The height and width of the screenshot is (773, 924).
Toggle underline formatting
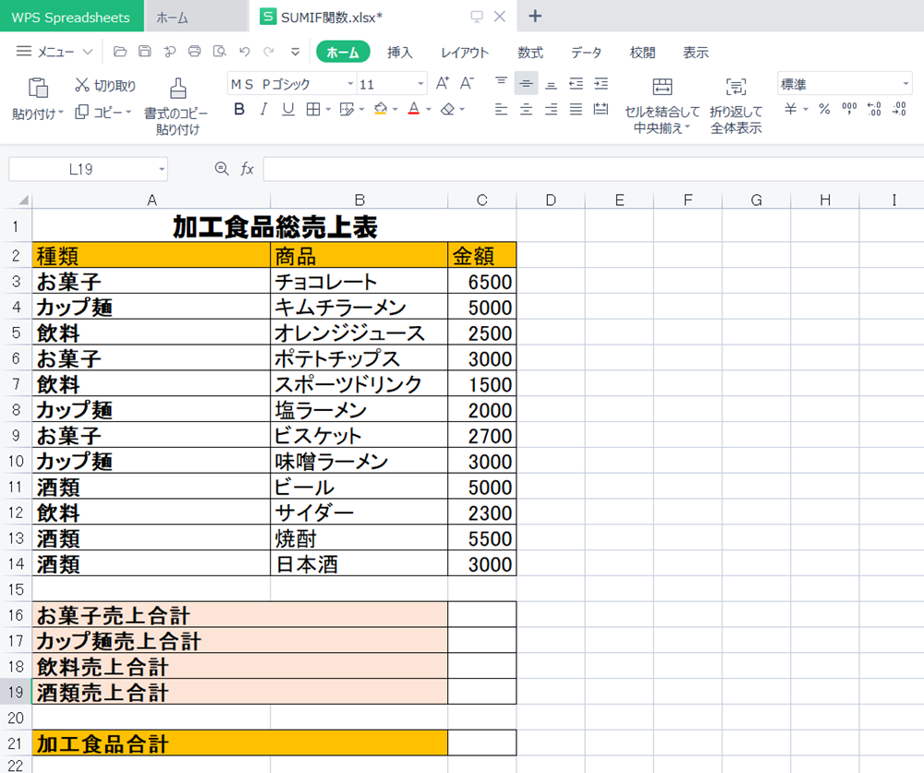pyautogui.click(x=288, y=109)
